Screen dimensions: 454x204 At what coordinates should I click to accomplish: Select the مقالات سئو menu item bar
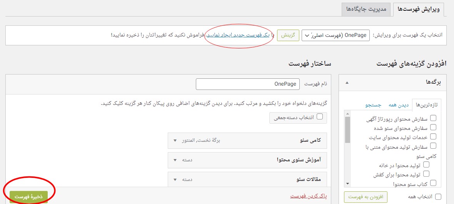[x=247, y=179]
